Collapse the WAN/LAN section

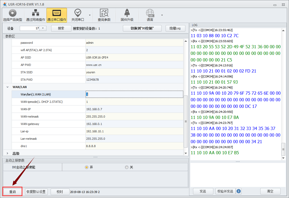pyautogui.click(x=8, y=87)
